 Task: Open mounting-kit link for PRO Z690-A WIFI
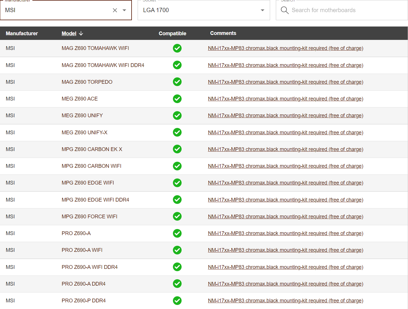pyautogui.click(x=285, y=250)
